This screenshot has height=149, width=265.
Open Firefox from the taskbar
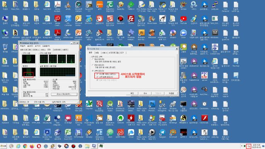coord(32,146)
